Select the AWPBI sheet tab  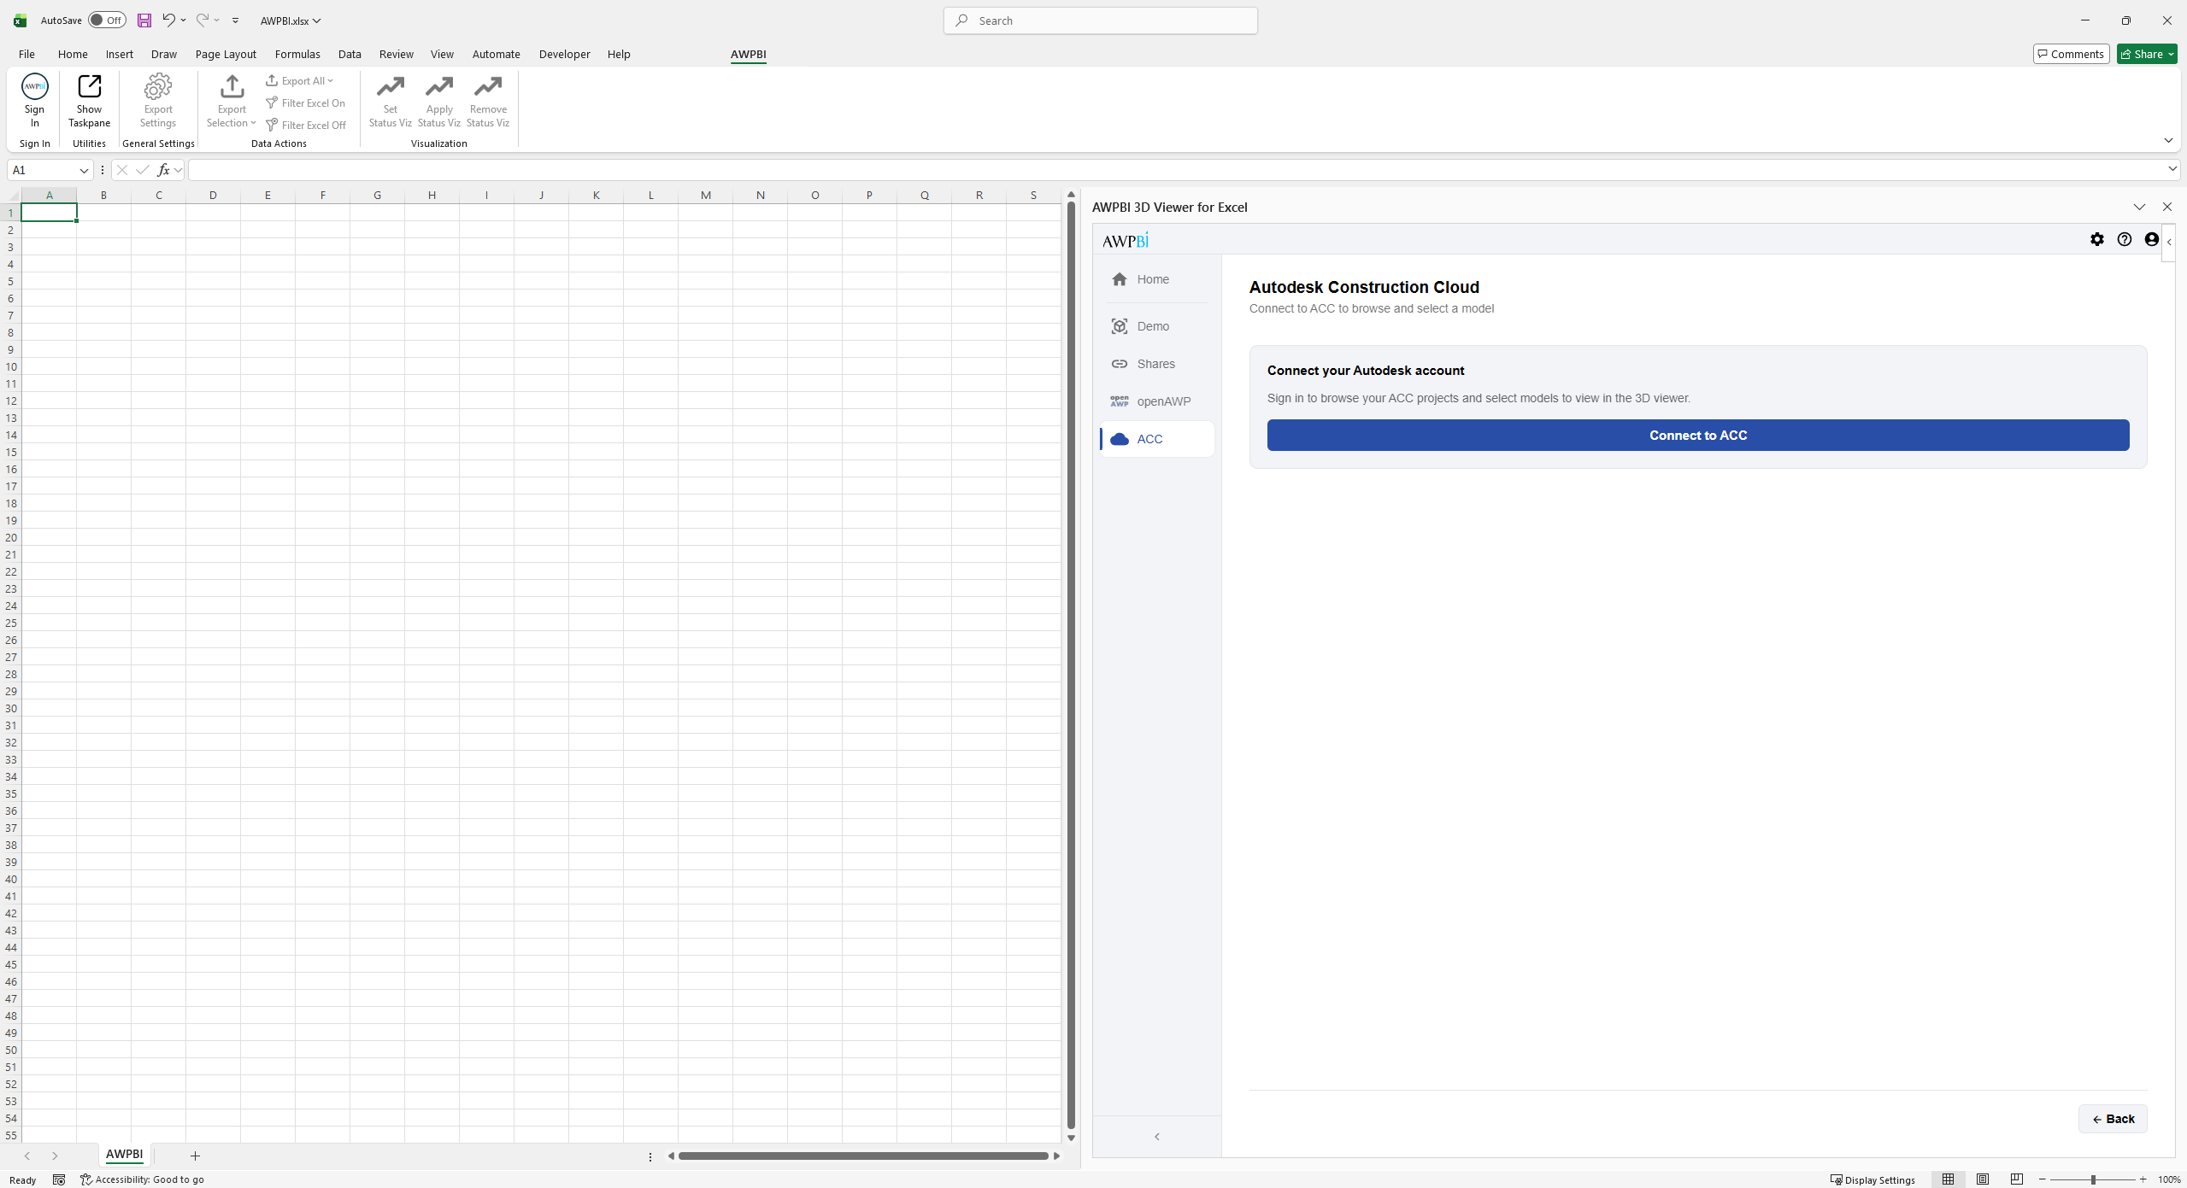[x=125, y=1155]
